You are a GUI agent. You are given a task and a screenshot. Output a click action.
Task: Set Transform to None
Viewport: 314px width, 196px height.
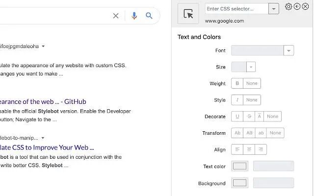click(x=275, y=133)
